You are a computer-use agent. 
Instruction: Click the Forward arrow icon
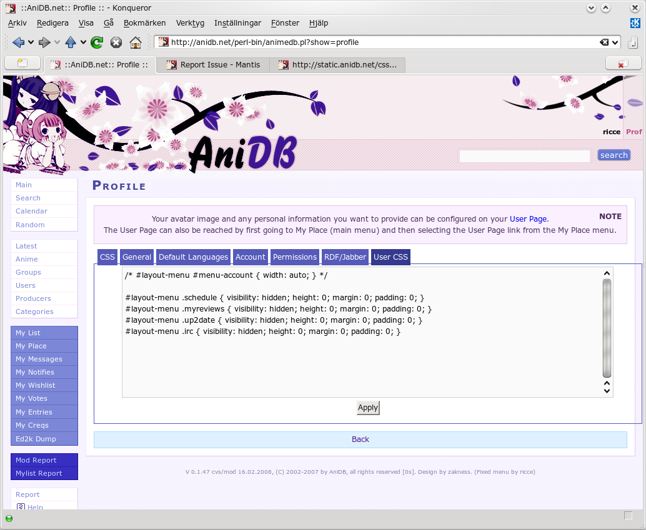[44, 42]
